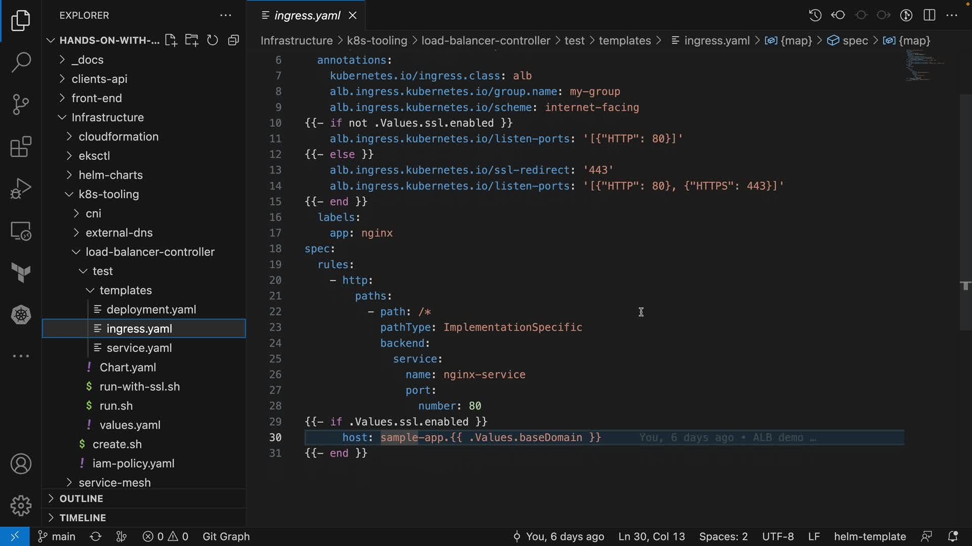Refresh the Explorer file tree
The height and width of the screenshot is (546, 972).
coord(213,40)
